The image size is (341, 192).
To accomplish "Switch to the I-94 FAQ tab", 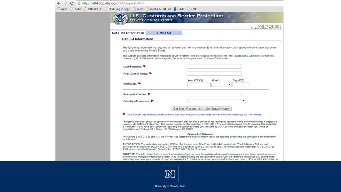I will click(x=164, y=33).
